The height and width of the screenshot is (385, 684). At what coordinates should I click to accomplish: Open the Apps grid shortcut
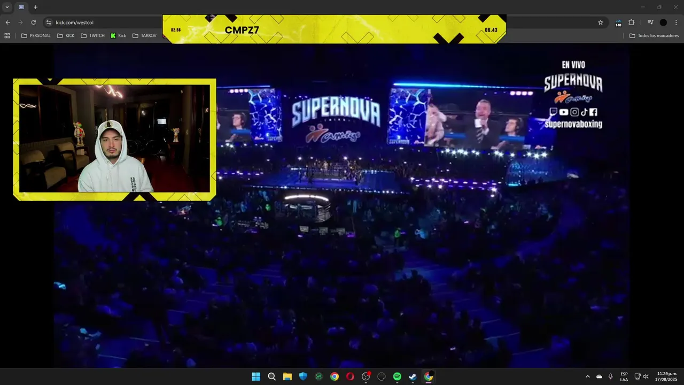7,36
